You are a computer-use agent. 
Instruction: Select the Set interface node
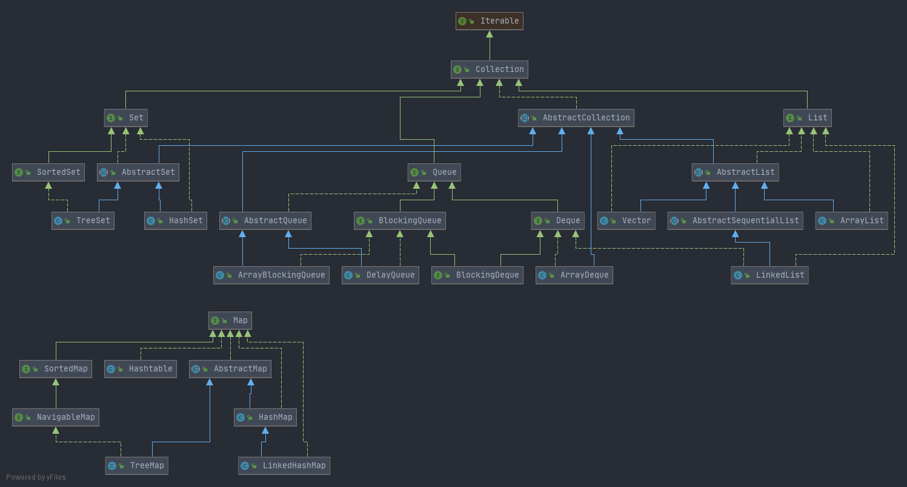pos(125,118)
